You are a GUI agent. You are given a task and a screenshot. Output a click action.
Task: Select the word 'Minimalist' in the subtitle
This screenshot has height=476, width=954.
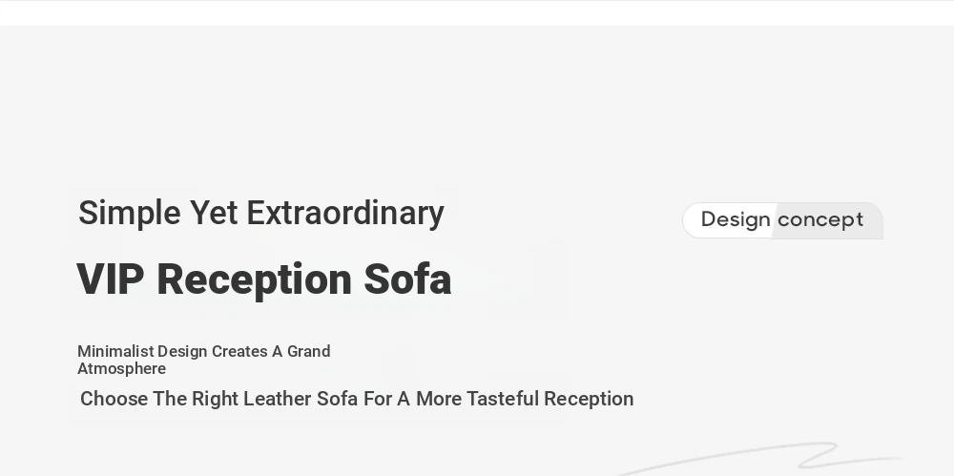coord(115,351)
